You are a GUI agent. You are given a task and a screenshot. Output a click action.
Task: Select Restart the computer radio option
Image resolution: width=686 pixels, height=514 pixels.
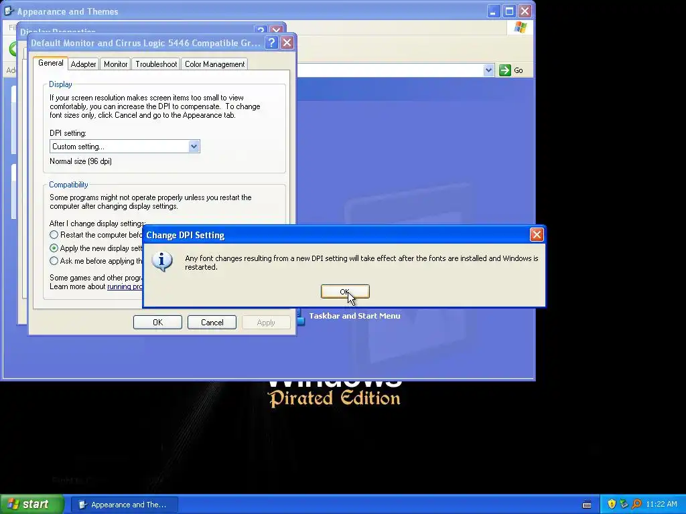[x=54, y=235]
